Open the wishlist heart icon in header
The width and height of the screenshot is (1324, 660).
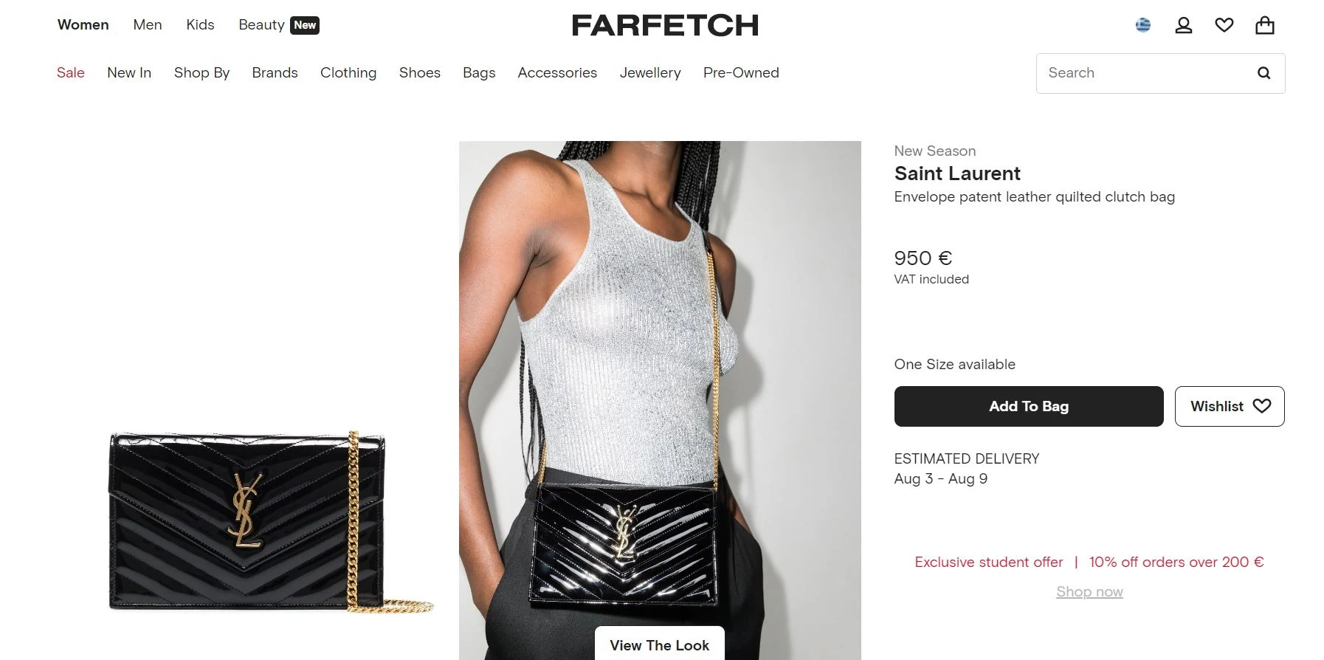pos(1224,25)
